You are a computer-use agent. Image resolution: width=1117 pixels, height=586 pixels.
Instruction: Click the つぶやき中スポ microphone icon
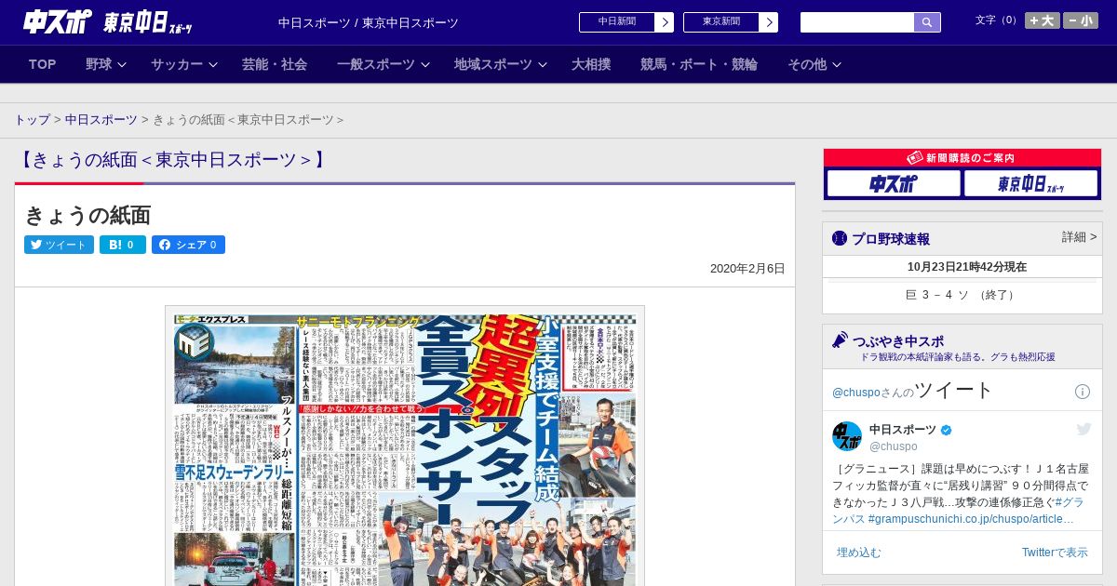coord(840,340)
